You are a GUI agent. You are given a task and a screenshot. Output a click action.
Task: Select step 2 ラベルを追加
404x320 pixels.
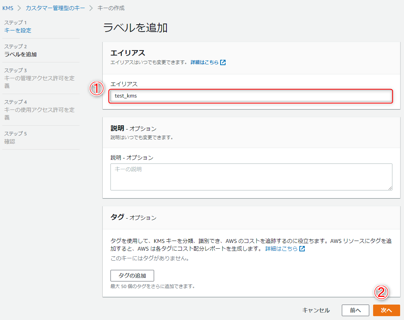(20, 54)
